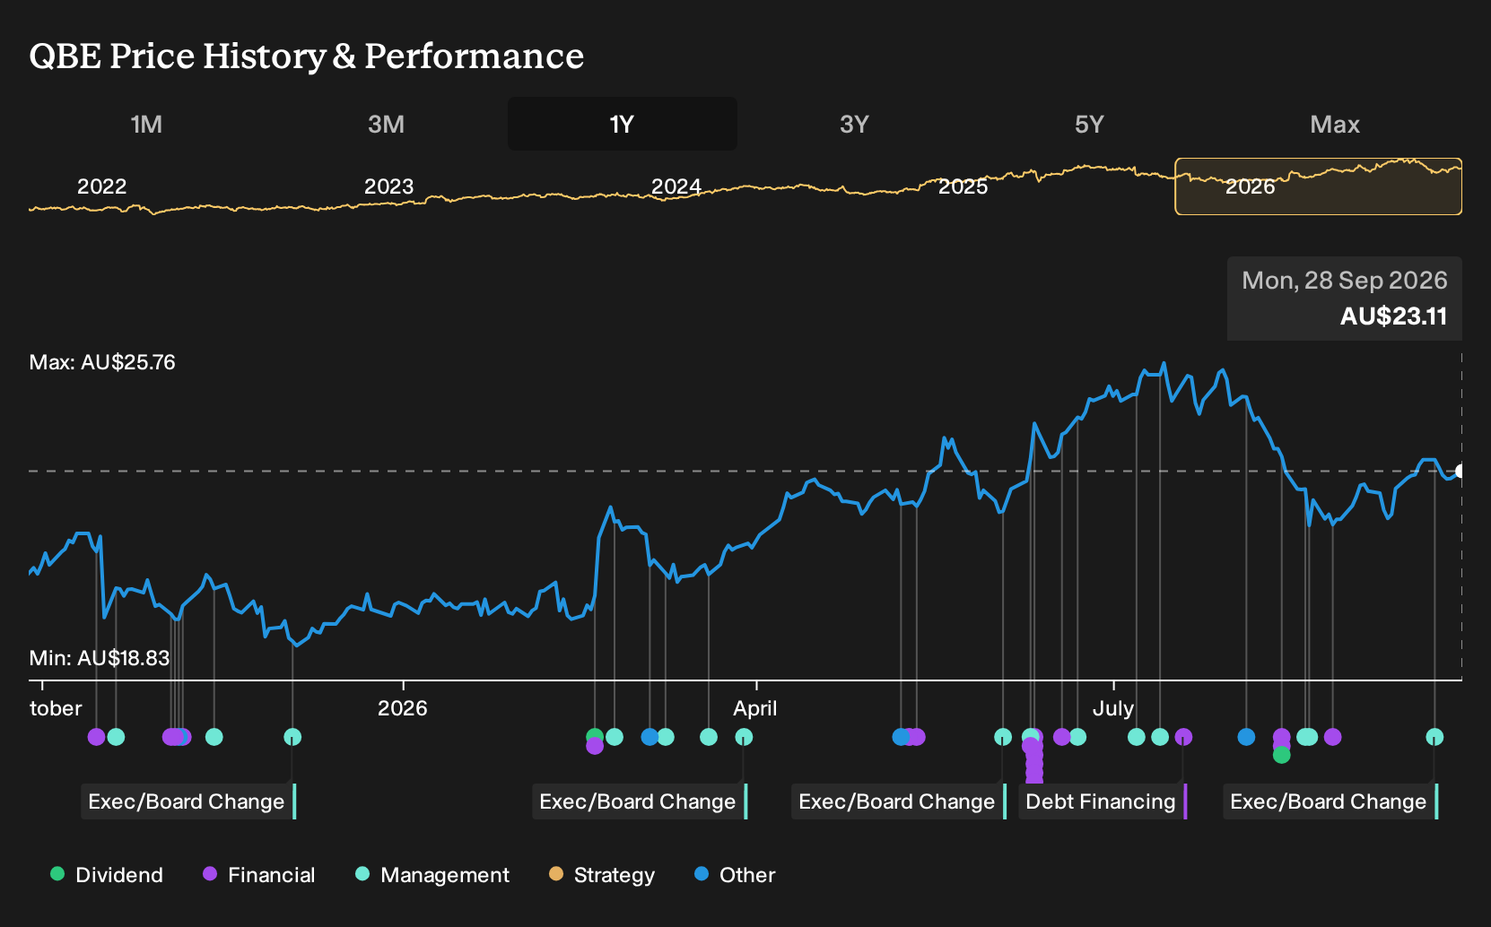The height and width of the screenshot is (927, 1491).
Task: Toggle Financial events in legend
Action: [259, 875]
